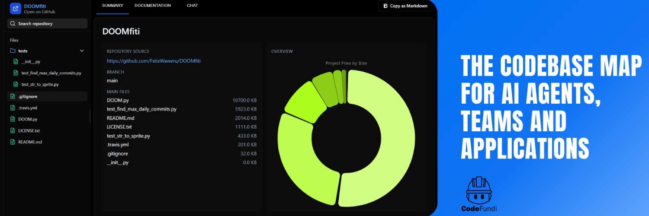Click .travis.yml in the Main Files list
Image resolution: width=649 pixels, height=216 pixels.
[x=118, y=145]
